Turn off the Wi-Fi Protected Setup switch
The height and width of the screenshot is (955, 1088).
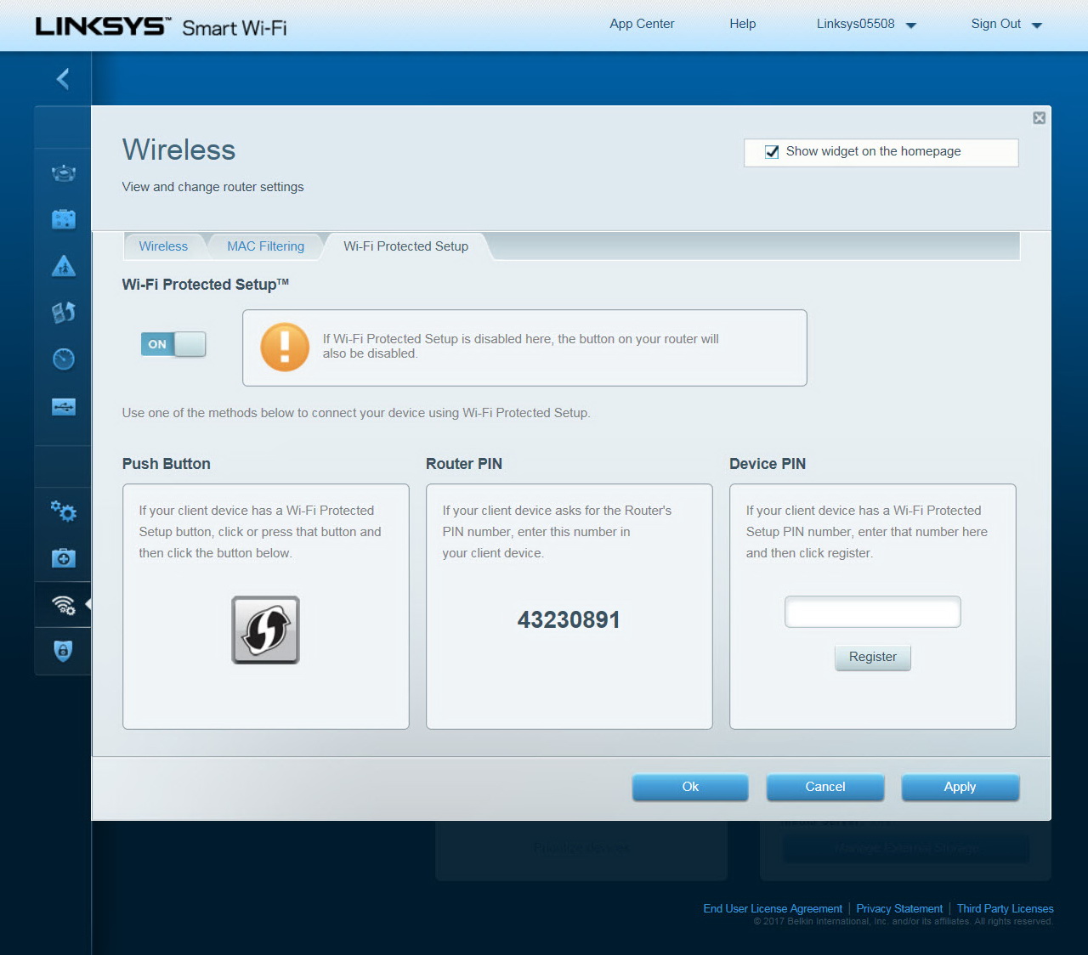(173, 344)
